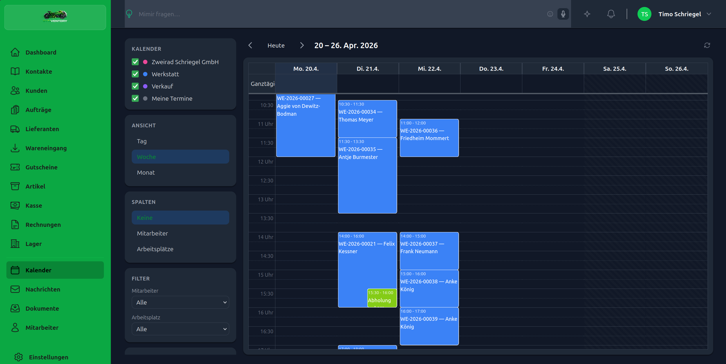Click the pink Zweirad Schriegel GmbH color dot

(x=145, y=62)
